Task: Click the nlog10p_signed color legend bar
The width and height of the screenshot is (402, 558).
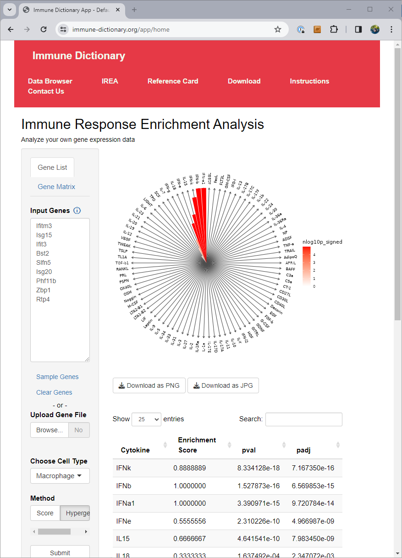Action: 307,267
